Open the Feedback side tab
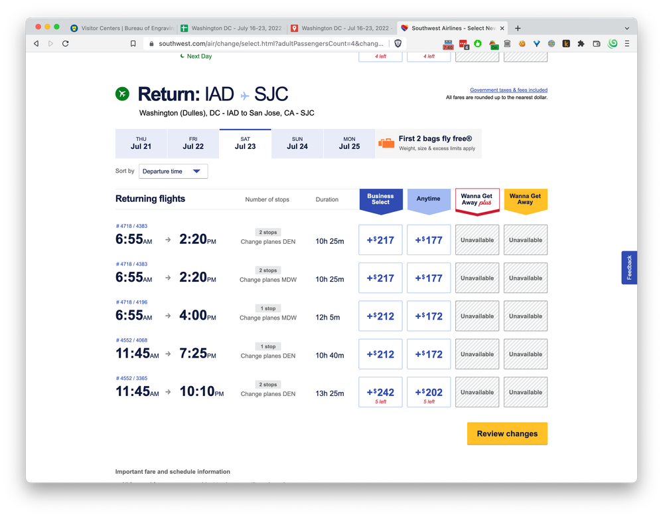Screen dimensions: 663x517 pos(629,268)
